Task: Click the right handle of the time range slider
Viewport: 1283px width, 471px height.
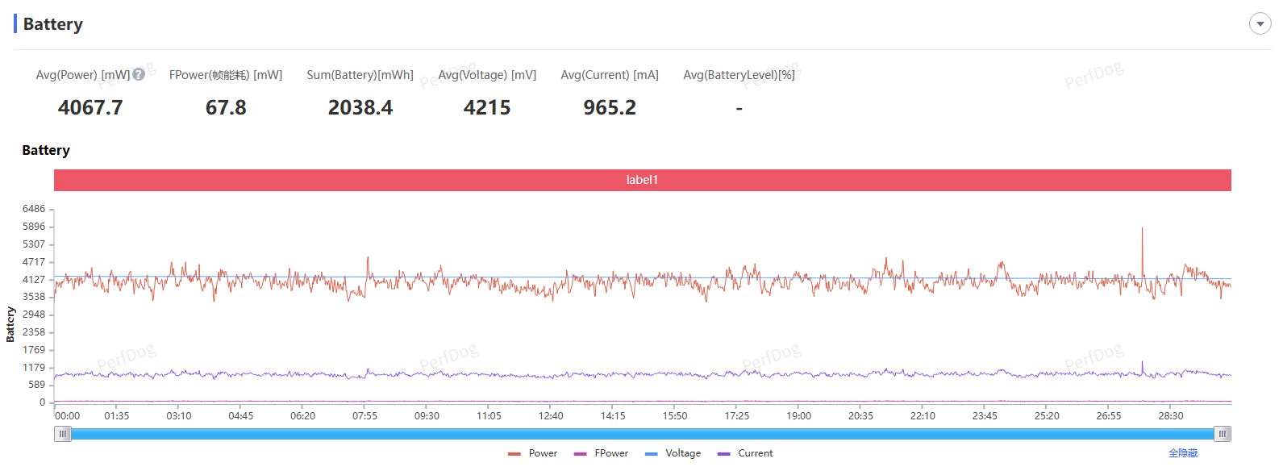Action: (1223, 434)
